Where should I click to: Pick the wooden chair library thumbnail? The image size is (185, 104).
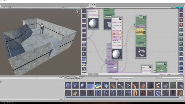(x=143, y=93)
